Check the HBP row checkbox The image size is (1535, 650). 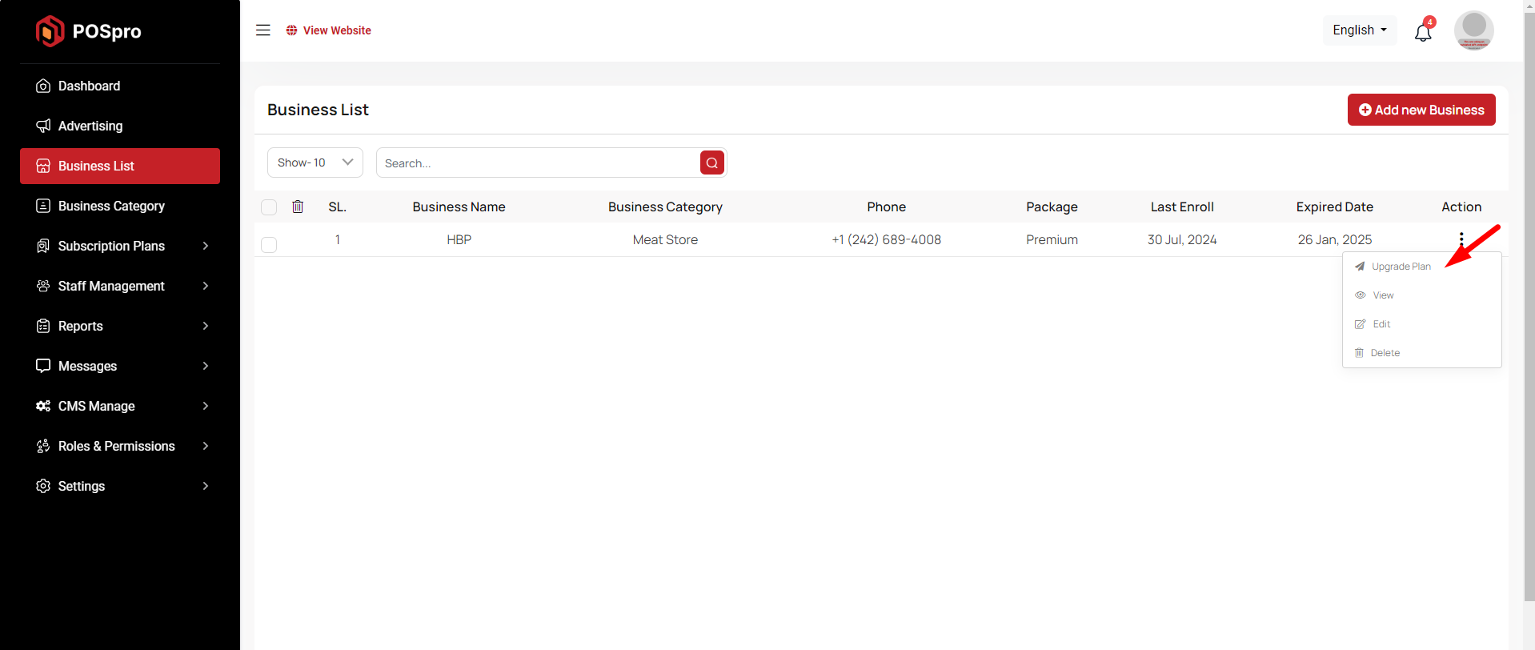tap(269, 245)
